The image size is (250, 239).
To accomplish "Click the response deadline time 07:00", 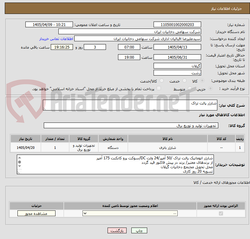I will coord(129,47).
